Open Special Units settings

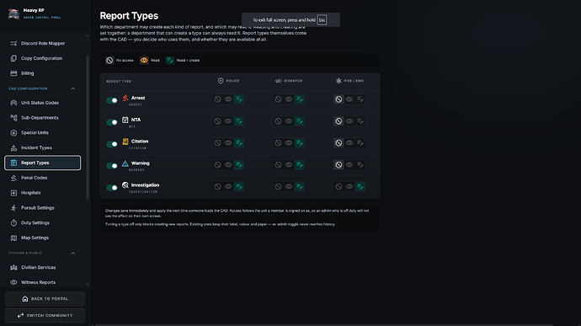click(x=43, y=133)
